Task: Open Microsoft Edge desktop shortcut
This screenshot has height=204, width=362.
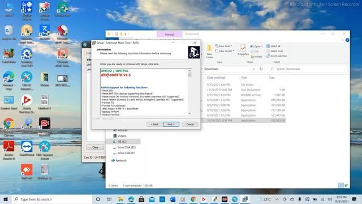Action: [x=9, y=80]
